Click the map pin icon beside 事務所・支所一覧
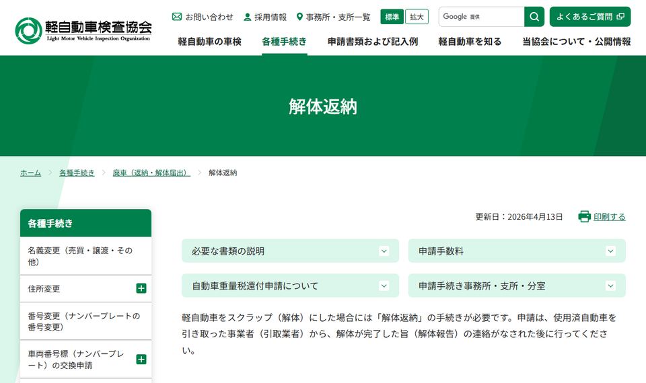This screenshot has height=383, width=646. coord(299,17)
